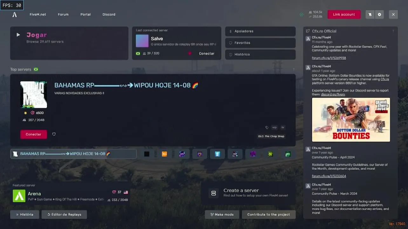Screen dimensions: 408x229
Task: Select the light blue server icon
Action: tap(217, 154)
